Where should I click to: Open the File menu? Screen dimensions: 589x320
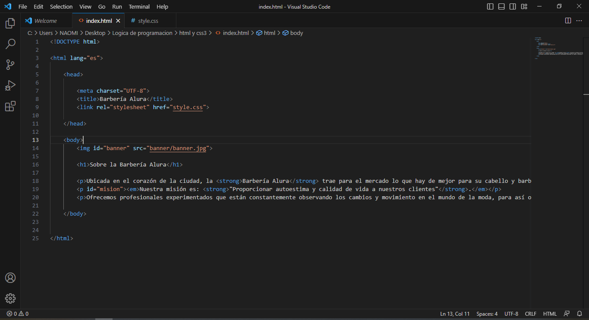[x=23, y=6]
